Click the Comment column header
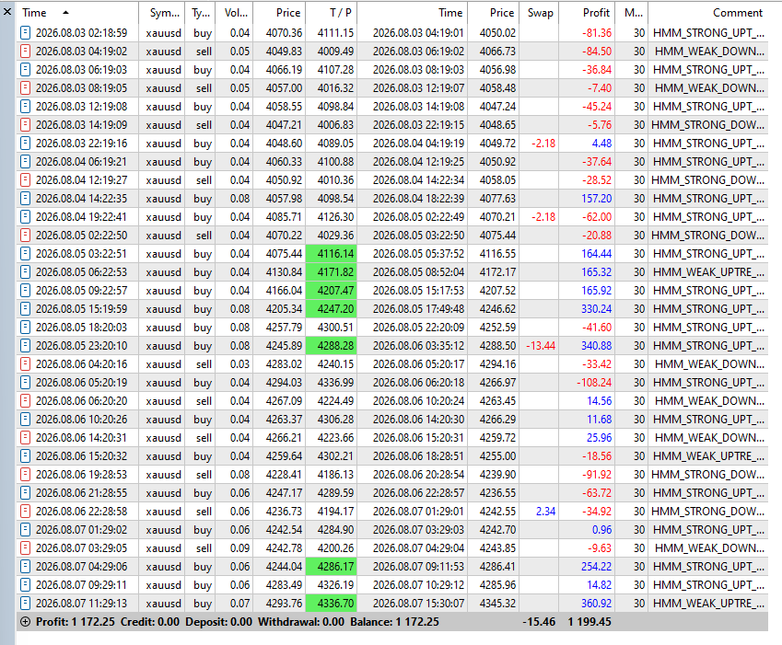Image resolution: width=782 pixels, height=645 pixels. (x=708, y=13)
